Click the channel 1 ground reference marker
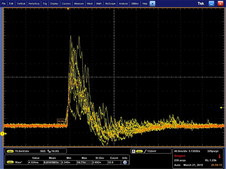The width and height of the screenshot is (226, 169). pyautogui.click(x=3, y=133)
